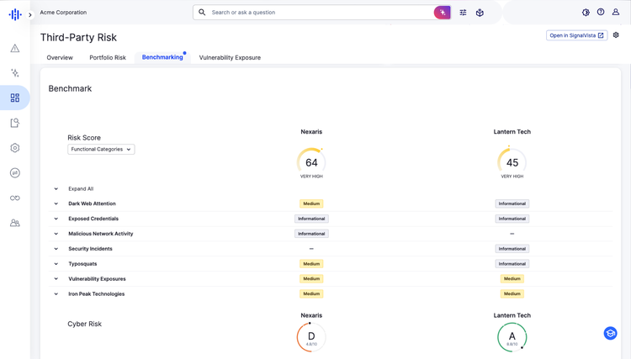Click Nexaris Informational badge for Malicious Network Activity

(311, 234)
